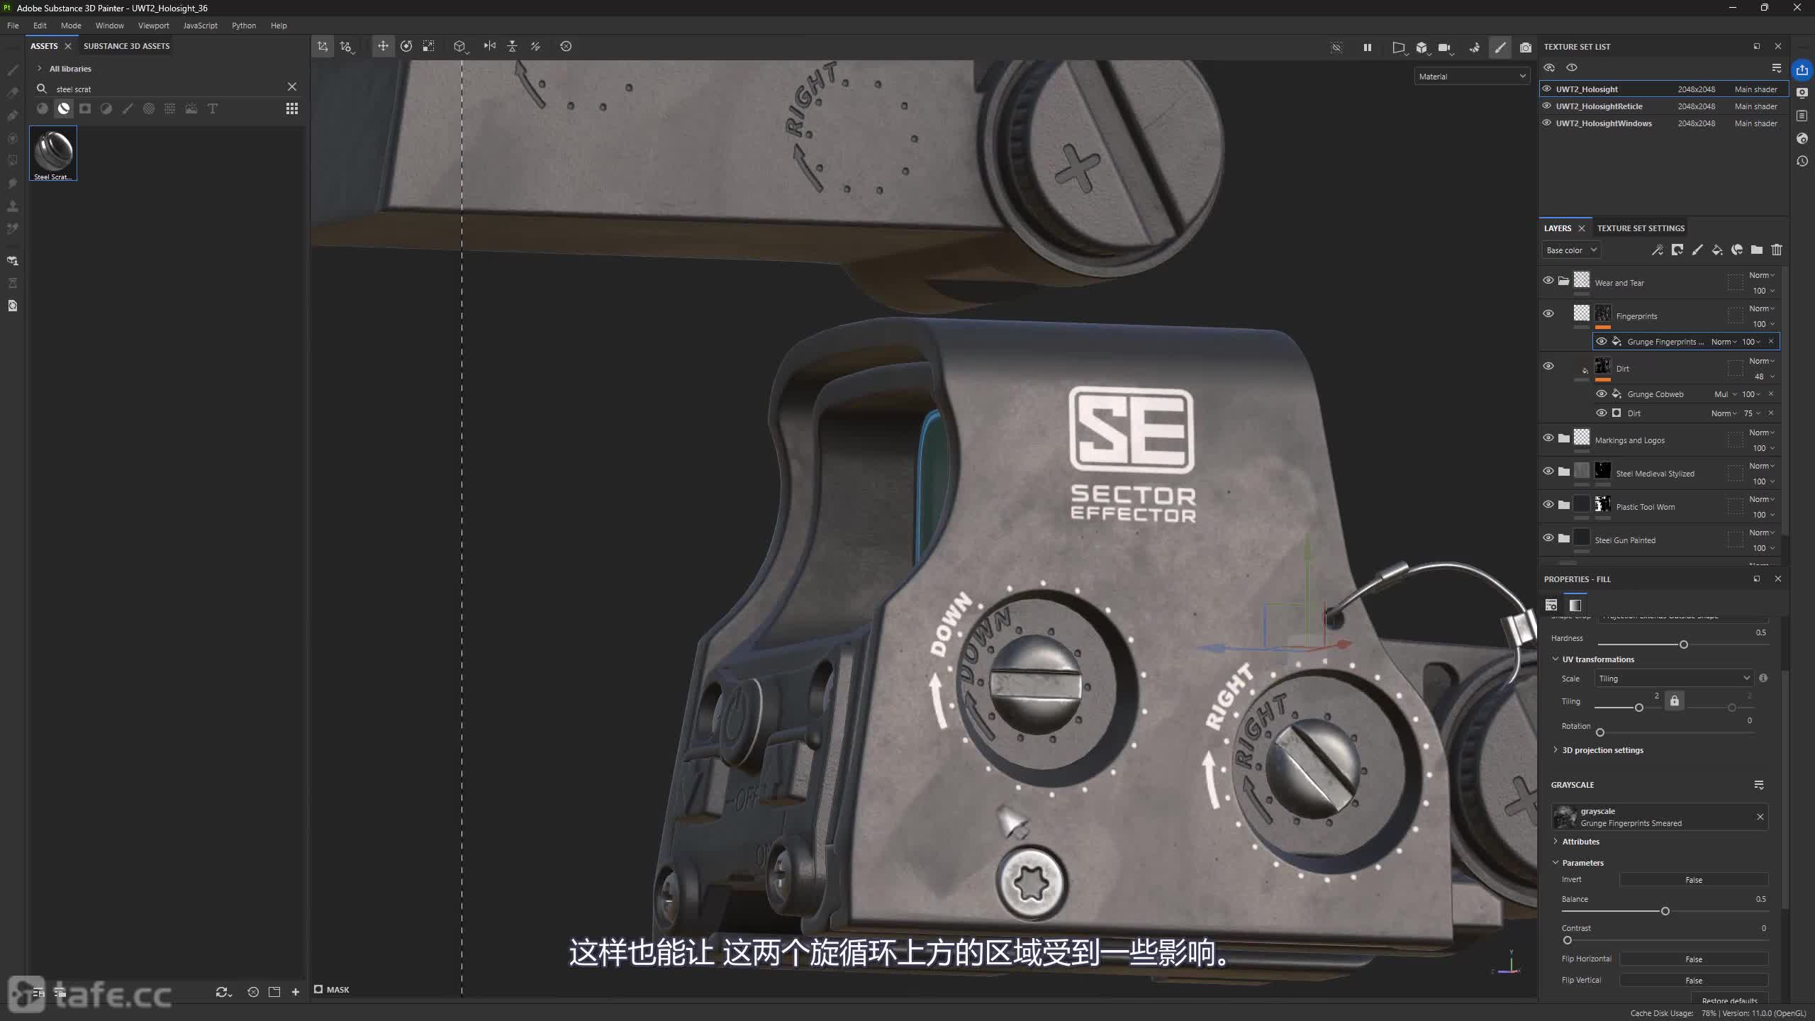Add a fill layer with paint bucket icon
The width and height of the screenshot is (1815, 1021).
1717,250
